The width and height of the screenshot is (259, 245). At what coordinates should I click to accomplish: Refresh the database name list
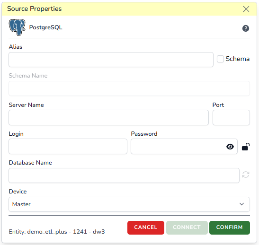point(246,175)
